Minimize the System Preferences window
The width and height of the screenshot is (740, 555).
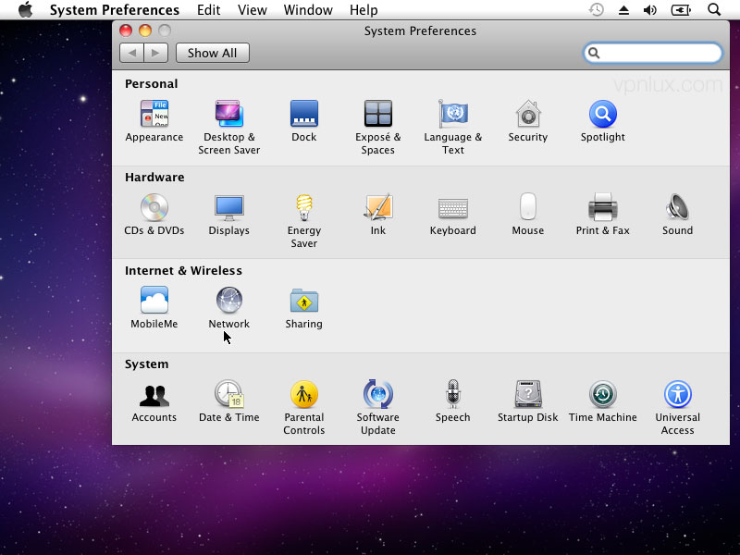pyautogui.click(x=145, y=31)
